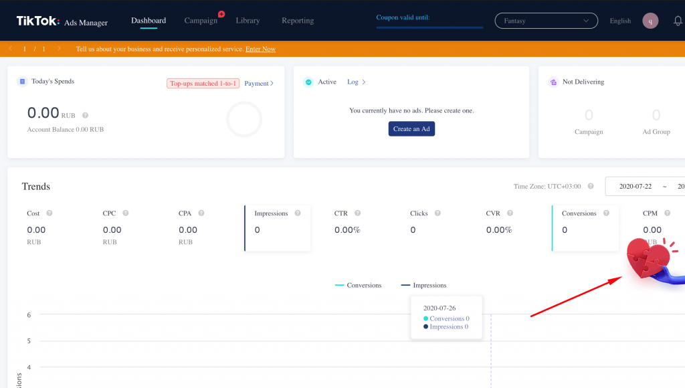The width and height of the screenshot is (685, 388).
Task: Click the help icon beside CTR
Action: [357, 213]
